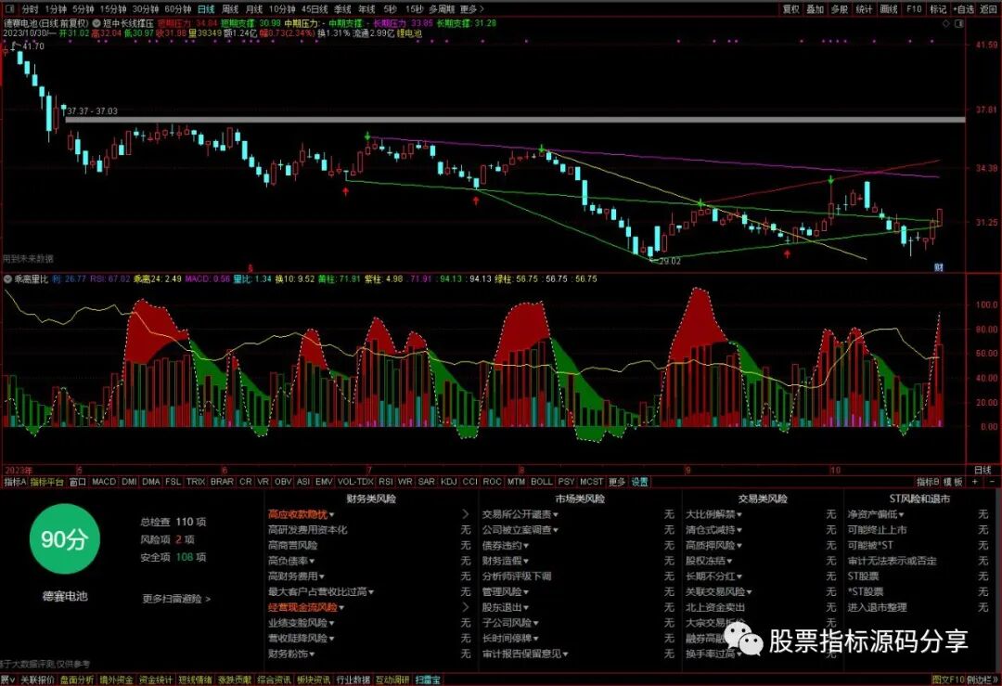Select the KDJ indicator
The image size is (1002, 686).
[449, 482]
